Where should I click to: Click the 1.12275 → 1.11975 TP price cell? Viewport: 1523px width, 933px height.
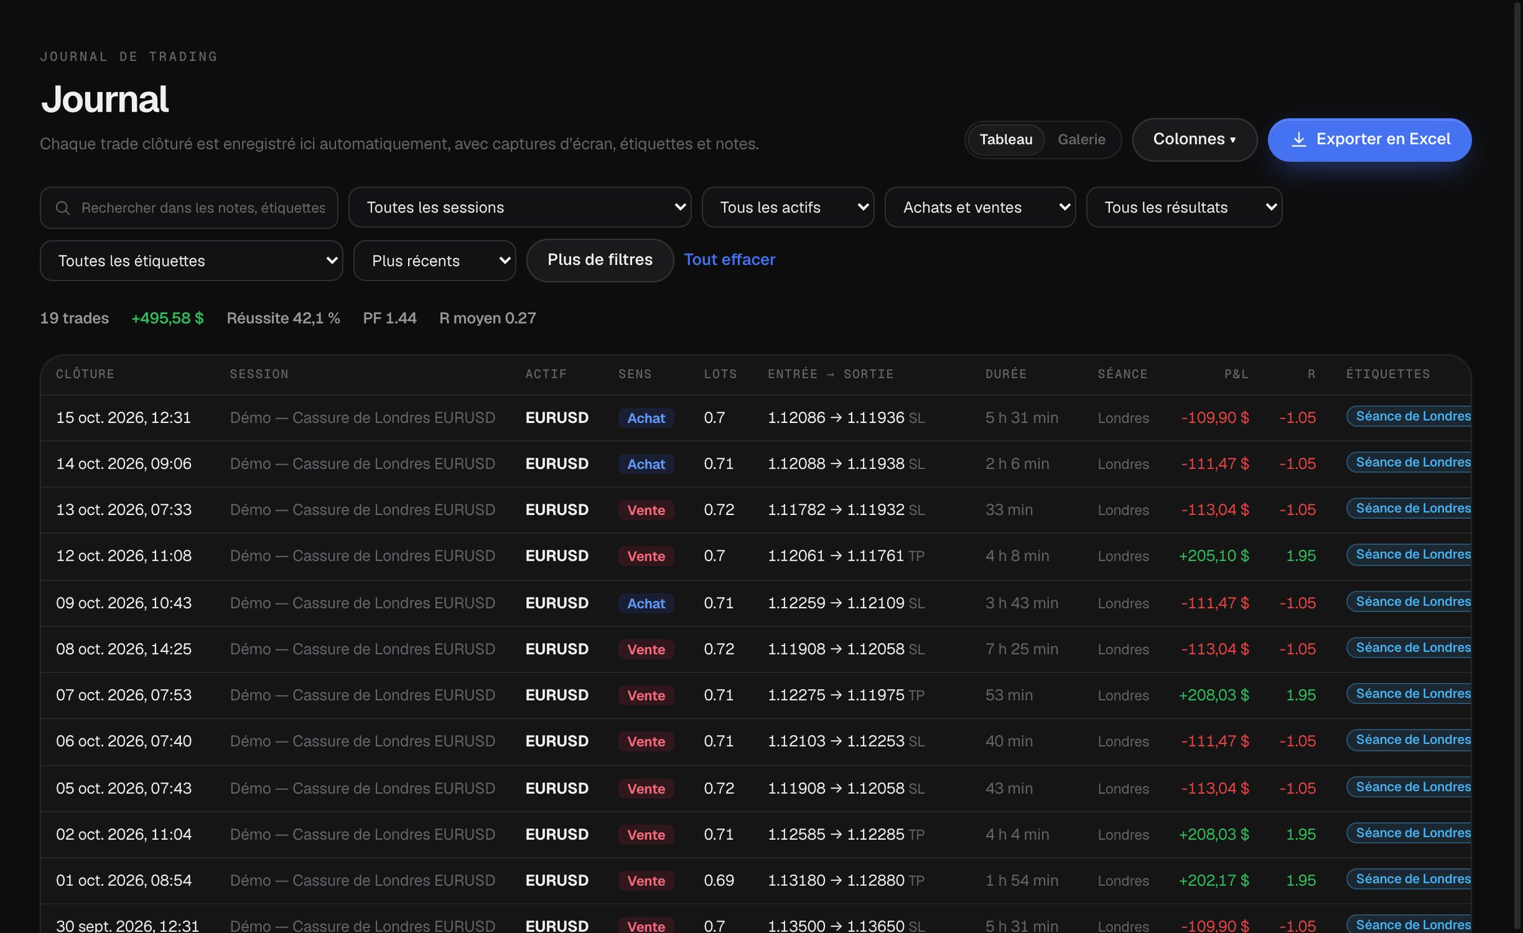(x=846, y=695)
